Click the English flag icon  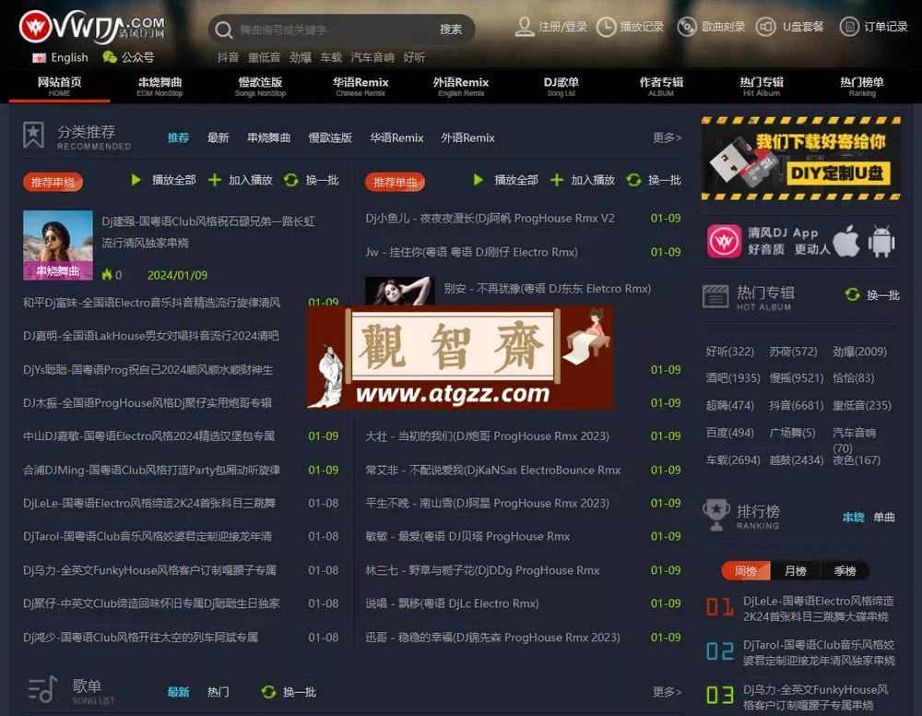point(40,57)
